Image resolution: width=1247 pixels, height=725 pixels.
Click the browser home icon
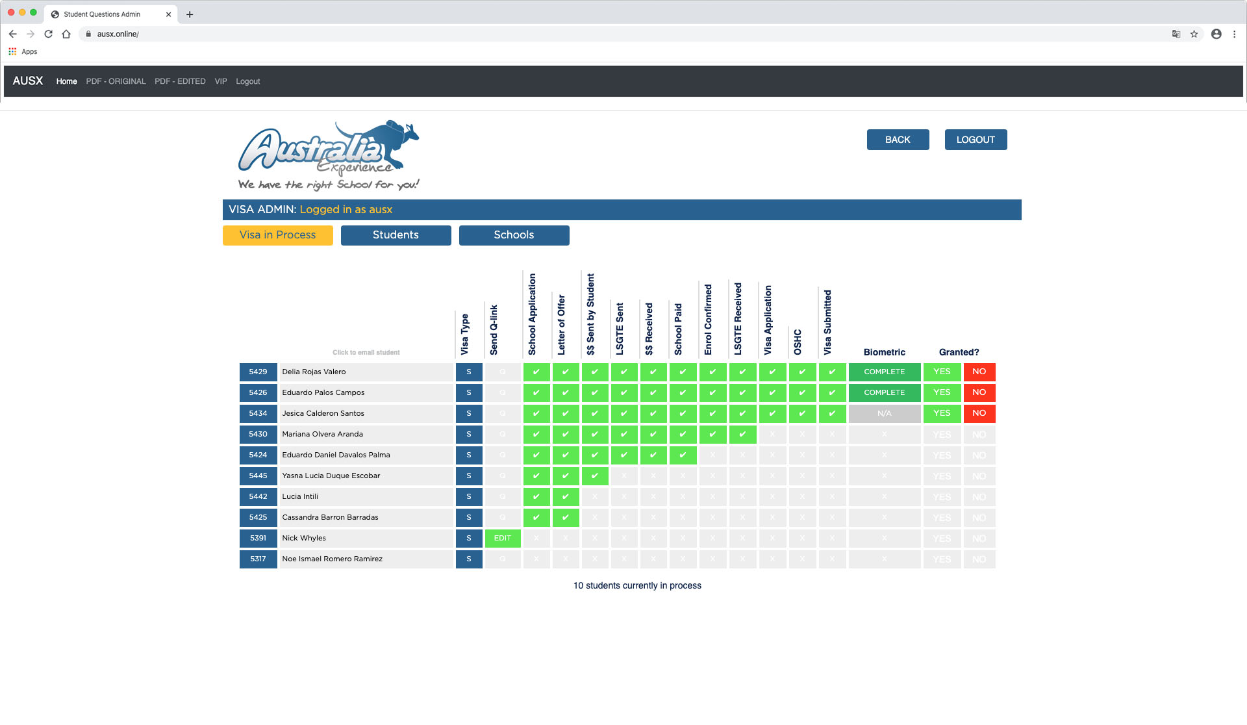[66, 34]
